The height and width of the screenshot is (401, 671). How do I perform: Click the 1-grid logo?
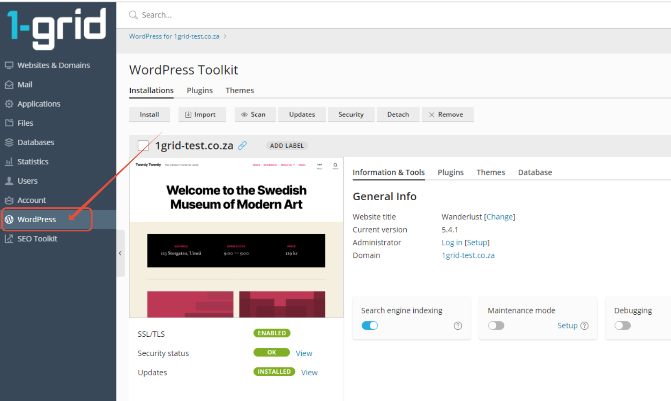point(56,29)
